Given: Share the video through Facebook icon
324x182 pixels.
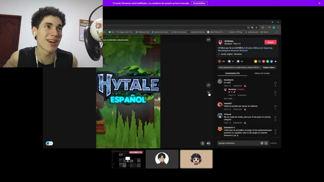Looking at the screenshot, I should point(271,61).
